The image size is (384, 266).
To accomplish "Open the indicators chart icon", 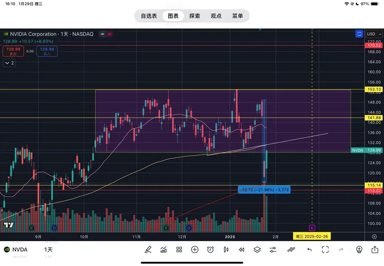I will pos(163,249).
